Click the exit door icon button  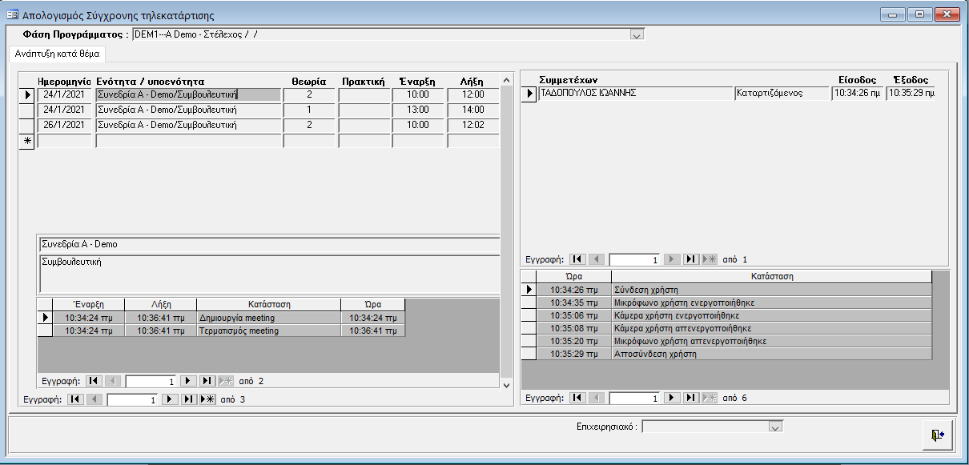[x=938, y=434]
